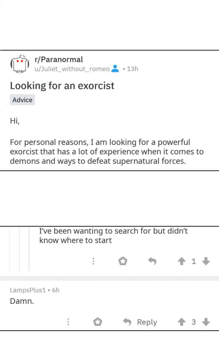Open the three-dot menu on the "I've been wanting" comment
The height and width of the screenshot is (350, 219).
click(x=93, y=261)
